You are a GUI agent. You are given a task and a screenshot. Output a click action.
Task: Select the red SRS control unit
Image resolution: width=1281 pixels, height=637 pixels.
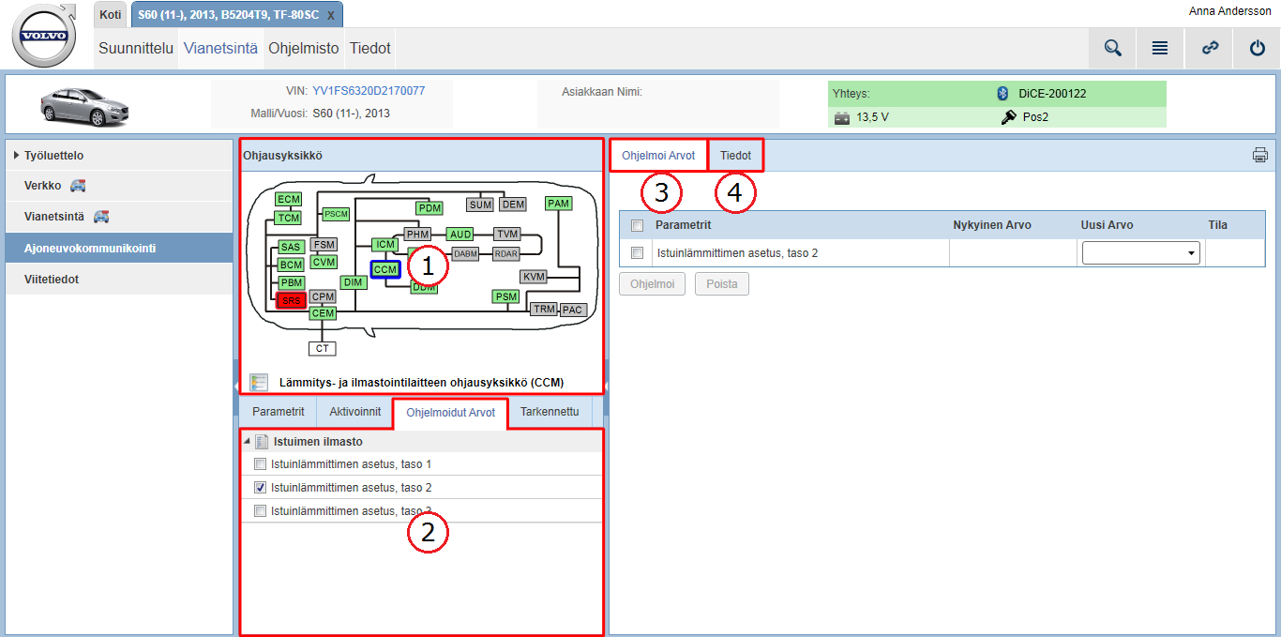click(x=292, y=300)
